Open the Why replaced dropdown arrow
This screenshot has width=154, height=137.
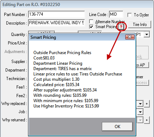140,104
